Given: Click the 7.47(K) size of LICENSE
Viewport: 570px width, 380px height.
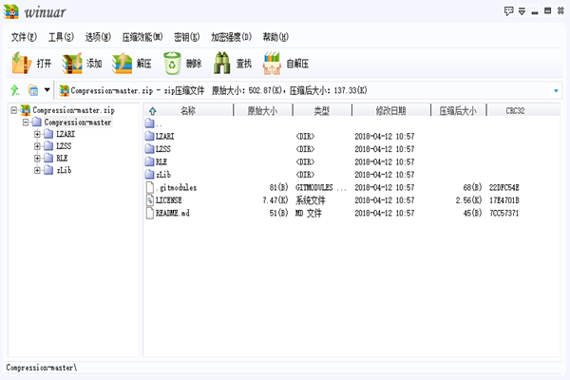Looking at the screenshot, I should click(275, 200).
